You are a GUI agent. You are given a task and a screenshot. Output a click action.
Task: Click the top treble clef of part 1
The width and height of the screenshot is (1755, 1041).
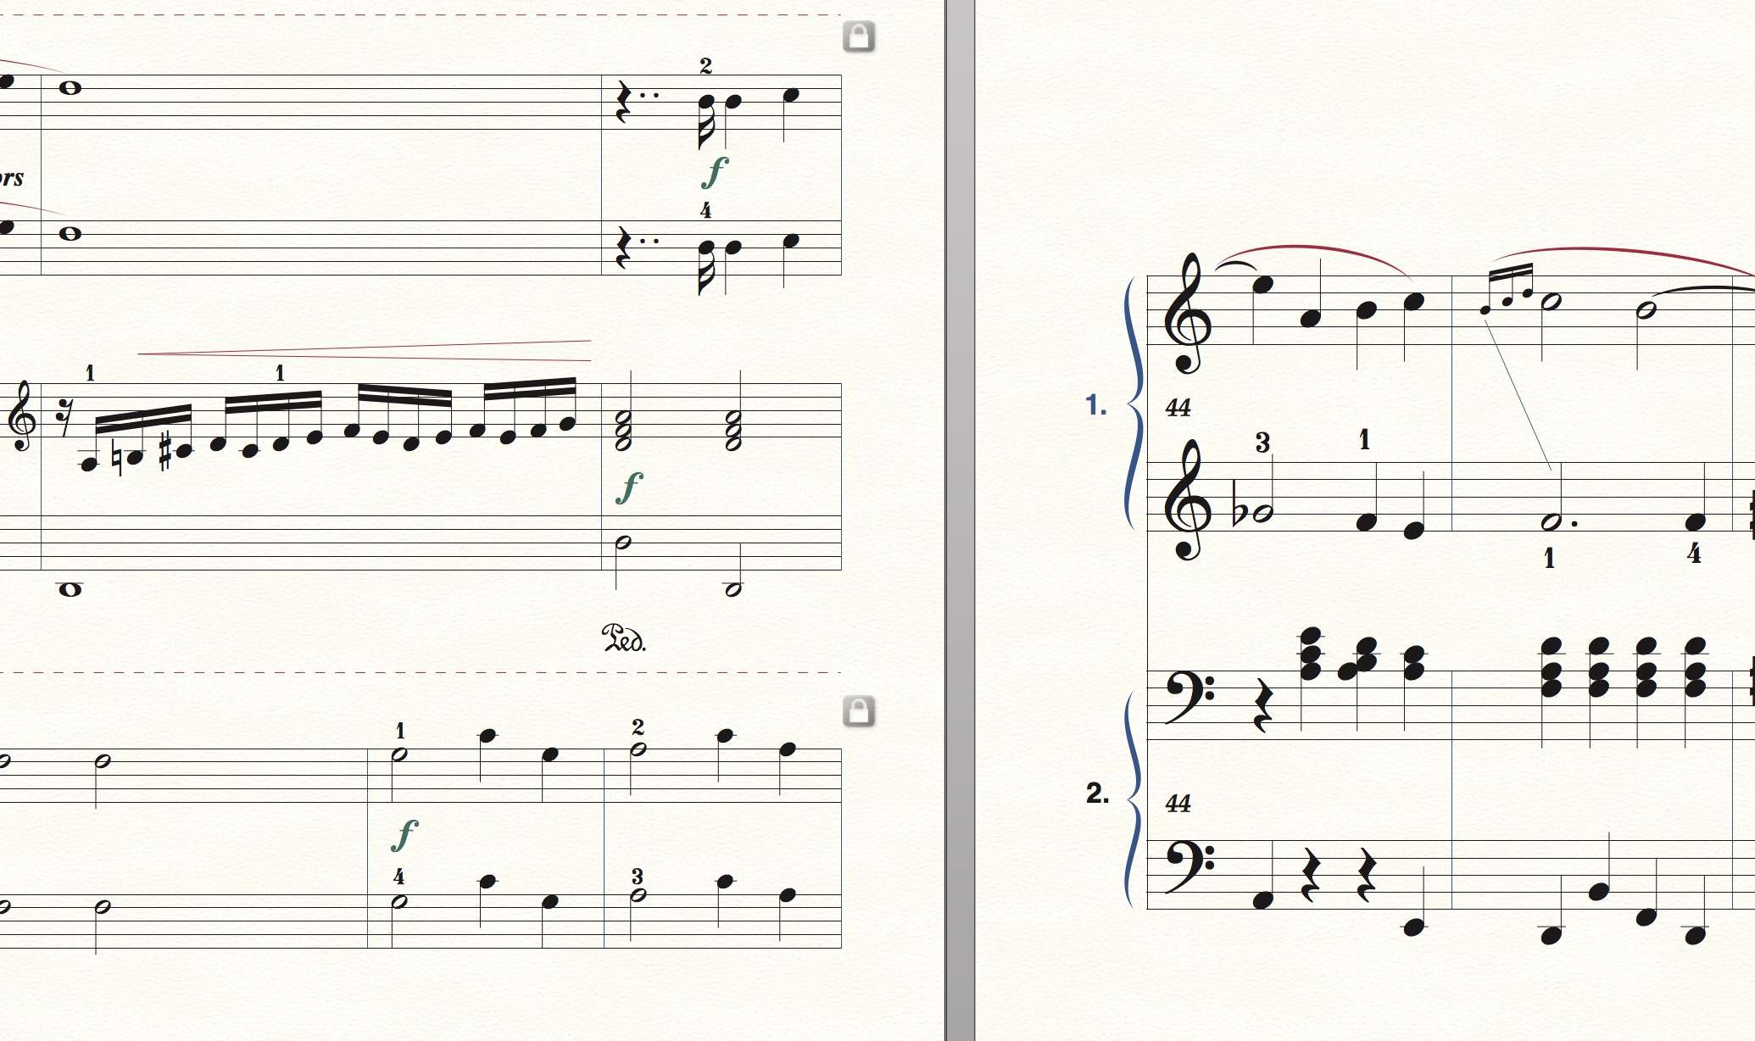(x=1188, y=314)
